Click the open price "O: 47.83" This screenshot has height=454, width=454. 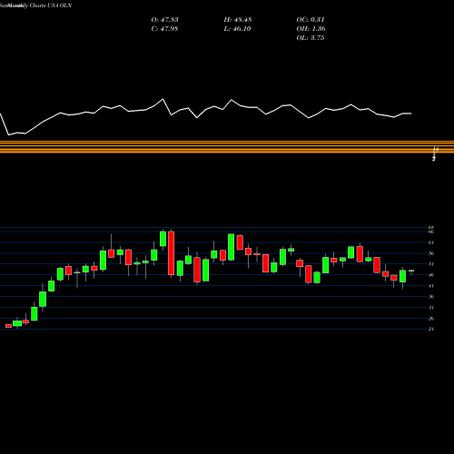[x=164, y=20]
